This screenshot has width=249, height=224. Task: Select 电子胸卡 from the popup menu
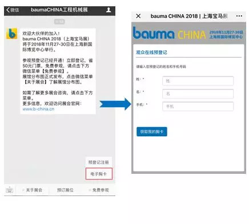click(99, 174)
